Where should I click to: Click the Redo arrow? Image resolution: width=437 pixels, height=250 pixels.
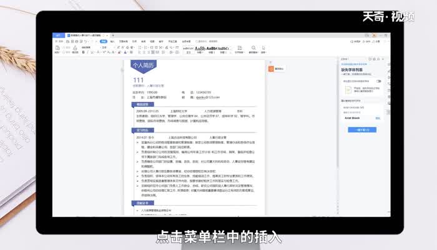(93, 41)
